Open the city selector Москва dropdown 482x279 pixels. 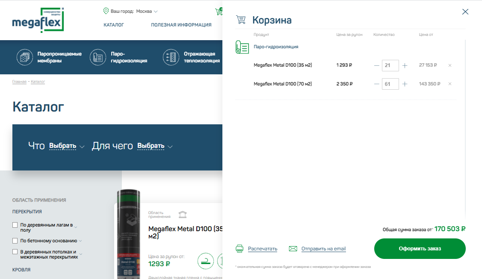pos(147,12)
